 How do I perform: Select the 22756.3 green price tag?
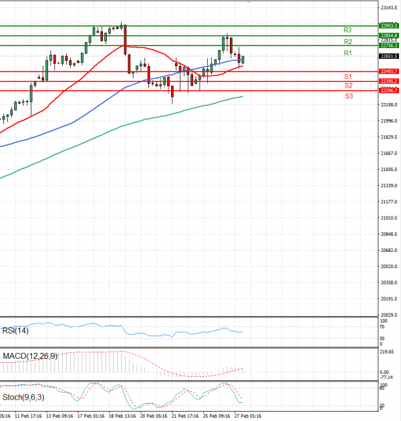point(389,45)
